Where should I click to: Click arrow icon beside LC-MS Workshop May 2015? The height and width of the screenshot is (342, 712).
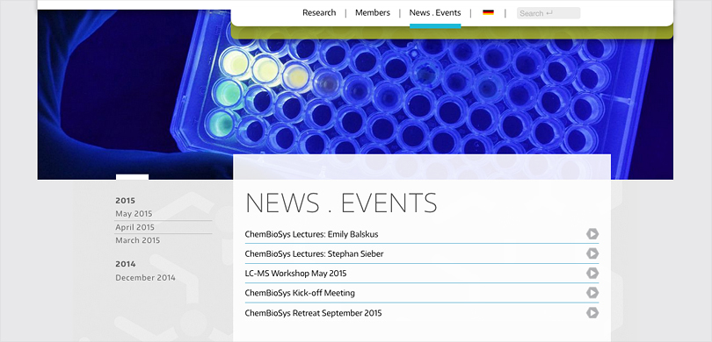pos(592,273)
